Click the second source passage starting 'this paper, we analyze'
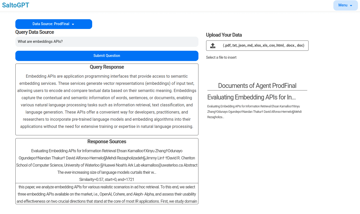Viewport: 360px width, 214px height. (107, 194)
